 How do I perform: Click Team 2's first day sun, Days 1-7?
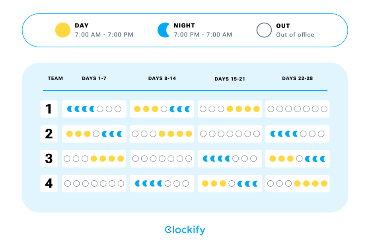tap(69, 134)
